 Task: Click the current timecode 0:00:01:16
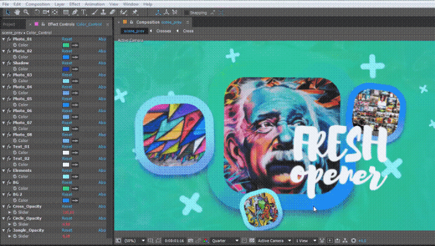tap(174, 241)
